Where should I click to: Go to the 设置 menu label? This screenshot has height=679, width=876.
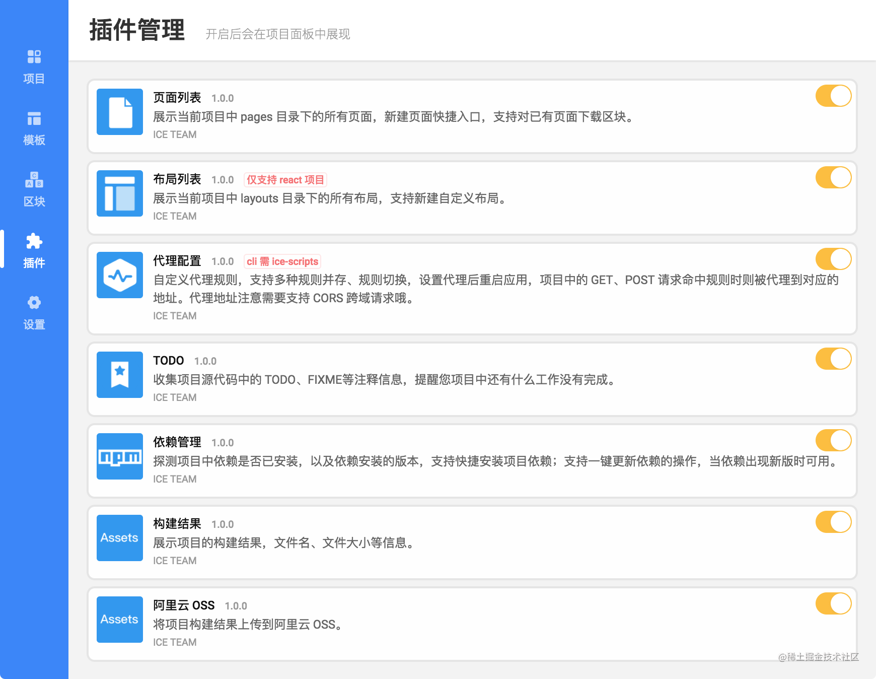[x=34, y=324]
